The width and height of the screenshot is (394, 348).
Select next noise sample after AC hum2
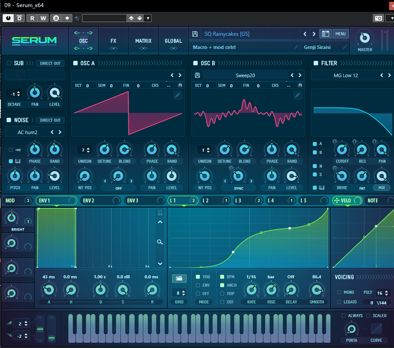tap(60, 132)
